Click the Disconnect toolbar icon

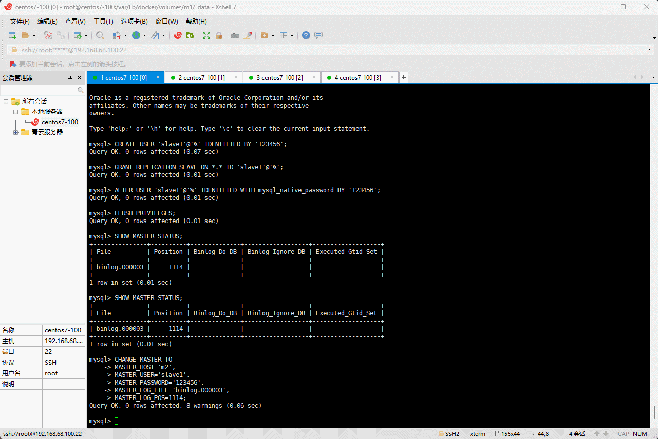(48, 35)
